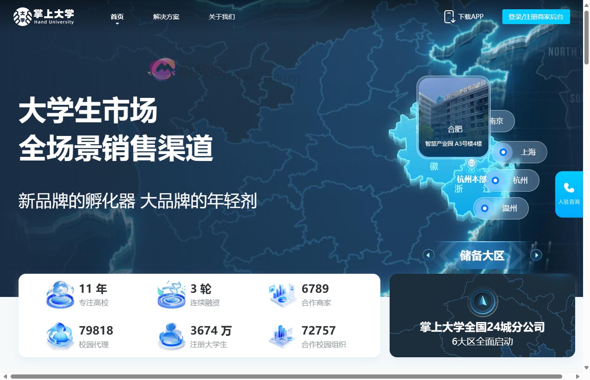
Task: Open the 关于我们 menu item
Action: click(222, 17)
